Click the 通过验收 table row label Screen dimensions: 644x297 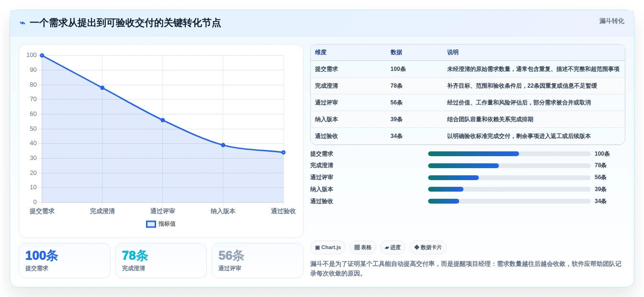[x=327, y=136]
